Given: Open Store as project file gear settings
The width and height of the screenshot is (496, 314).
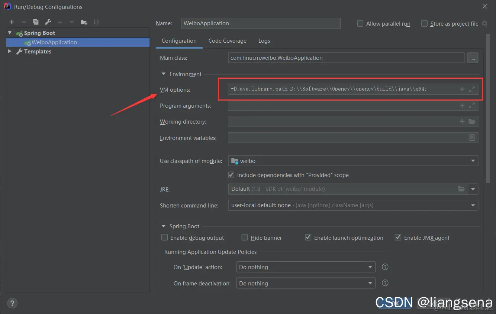Looking at the screenshot, I should pyautogui.click(x=484, y=23).
